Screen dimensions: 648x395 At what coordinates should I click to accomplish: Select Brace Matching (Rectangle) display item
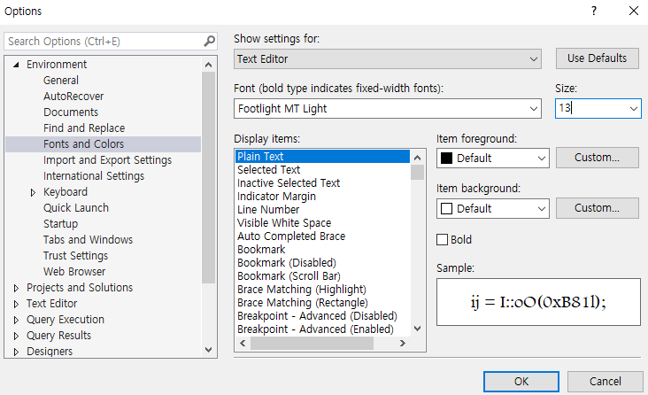[303, 303]
